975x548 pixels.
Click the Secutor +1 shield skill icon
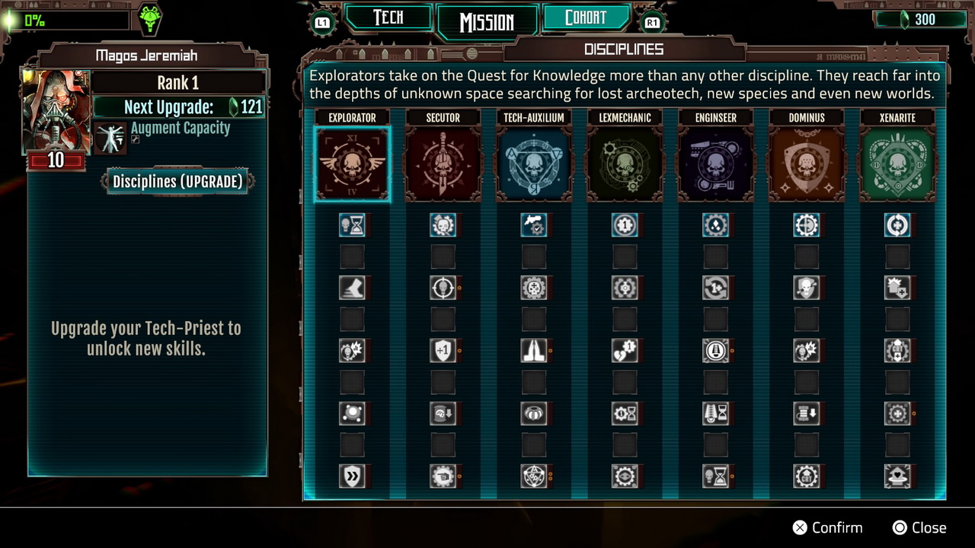tap(443, 350)
